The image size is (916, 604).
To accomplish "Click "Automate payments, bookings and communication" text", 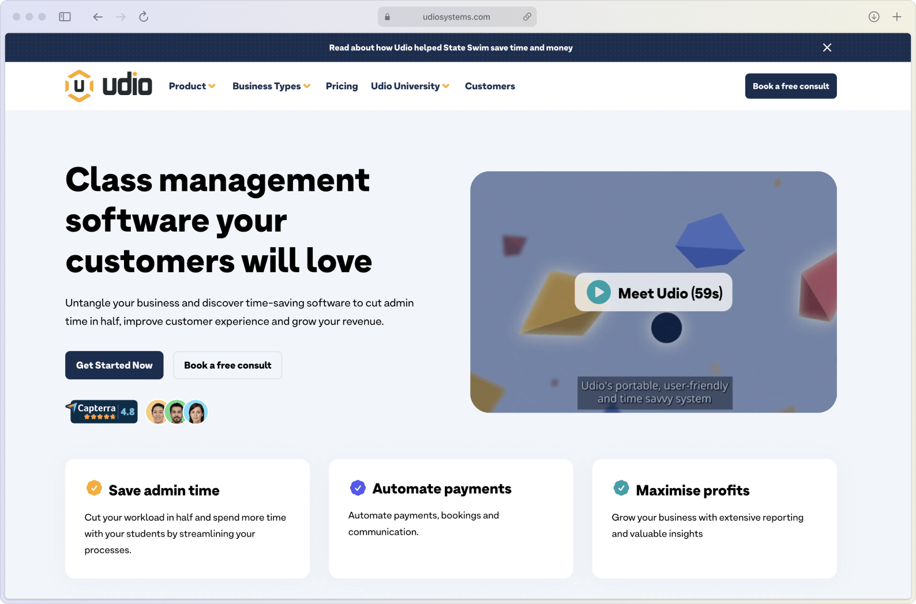I will point(423,523).
